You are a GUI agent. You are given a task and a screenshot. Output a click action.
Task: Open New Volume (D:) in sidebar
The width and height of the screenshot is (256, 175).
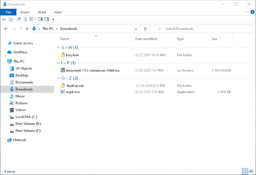coord(28,124)
